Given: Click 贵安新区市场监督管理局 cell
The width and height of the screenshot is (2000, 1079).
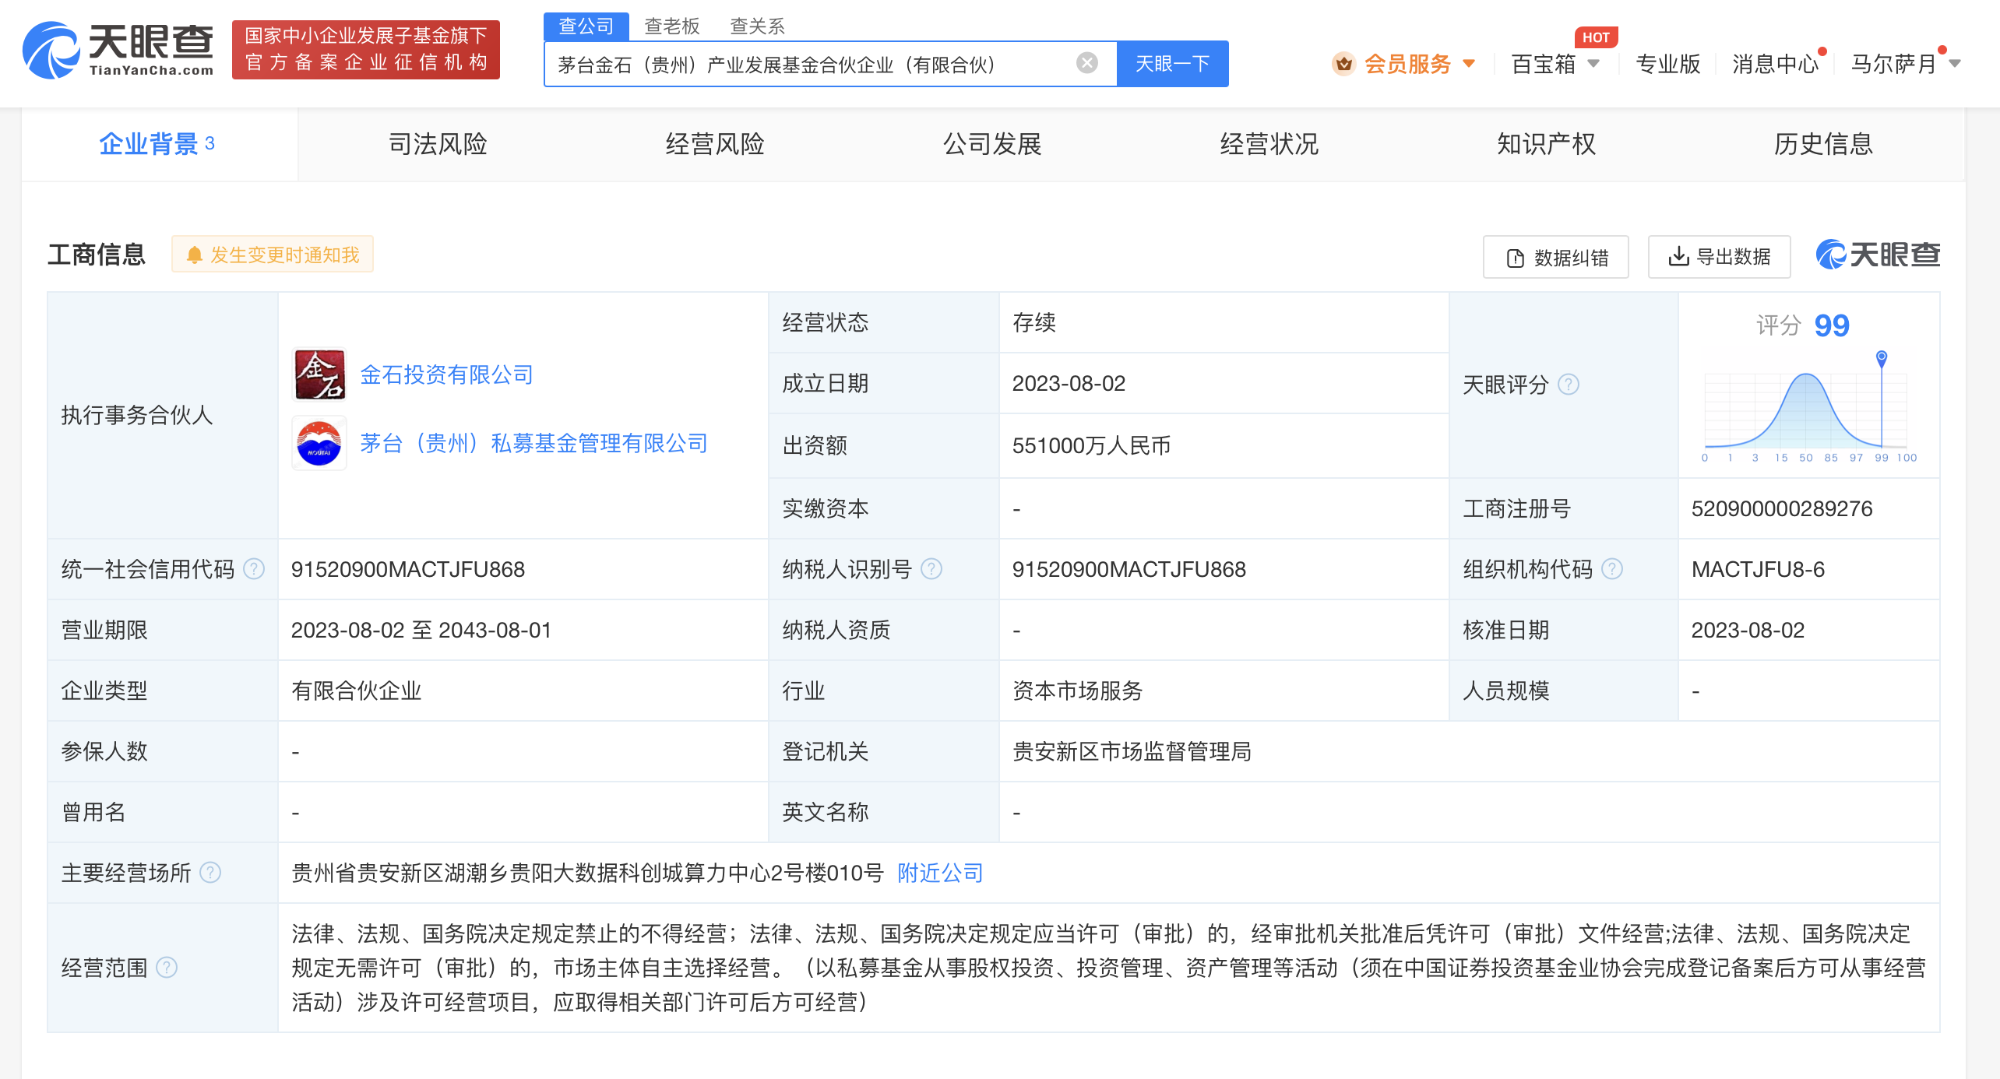Looking at the screenshot, I should tap(1132, 751).
